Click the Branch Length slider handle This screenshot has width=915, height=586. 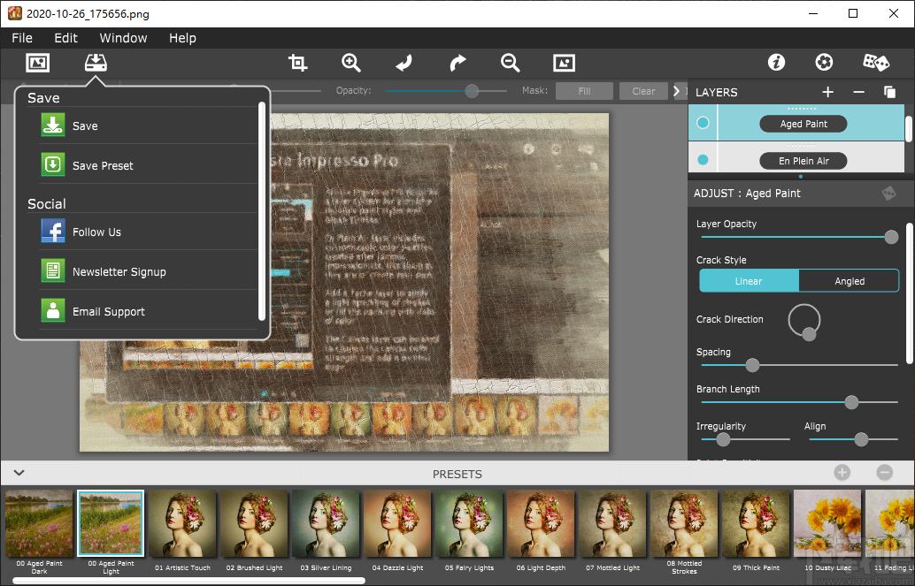851,402
